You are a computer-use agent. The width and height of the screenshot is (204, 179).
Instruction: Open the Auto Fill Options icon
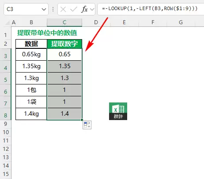87,125
